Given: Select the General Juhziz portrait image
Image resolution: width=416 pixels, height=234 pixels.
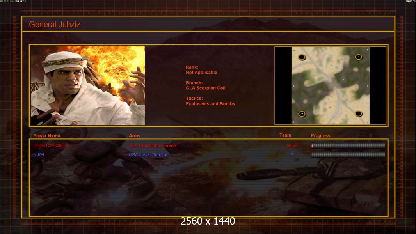Looking at the screenshot, I should pos(88,85).
